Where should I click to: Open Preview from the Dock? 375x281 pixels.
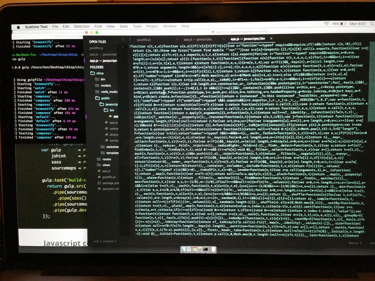coord(189,249)
